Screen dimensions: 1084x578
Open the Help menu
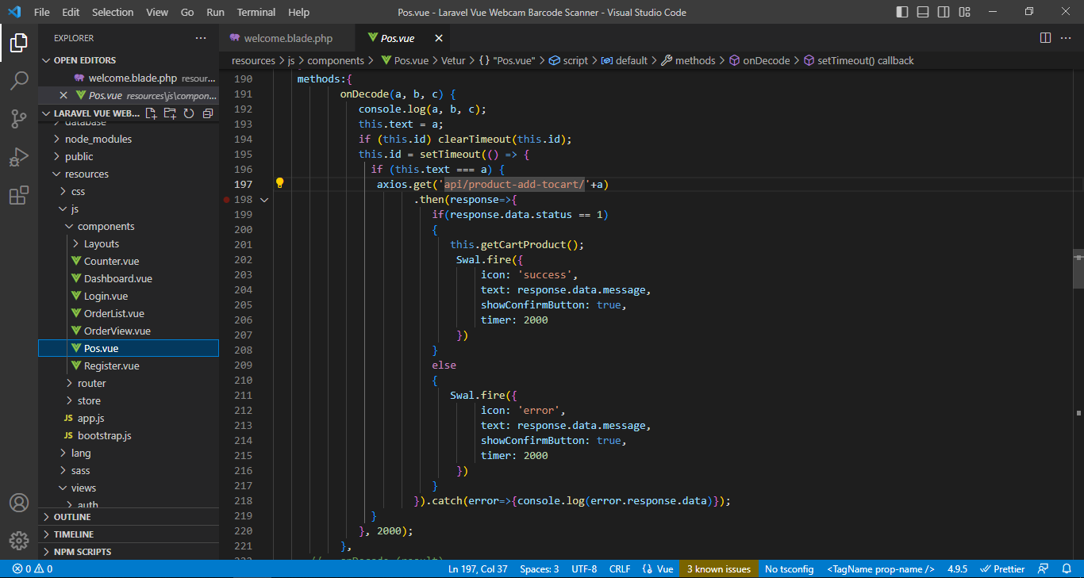point(299,12)
